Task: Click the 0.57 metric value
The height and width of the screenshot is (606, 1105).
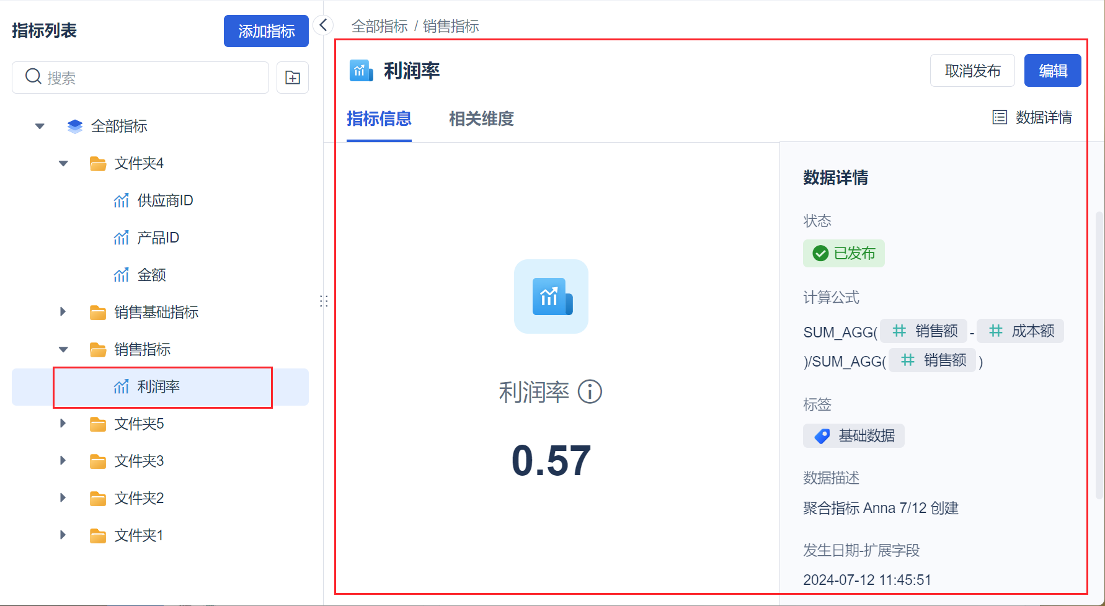Action: tap(551, 461)
